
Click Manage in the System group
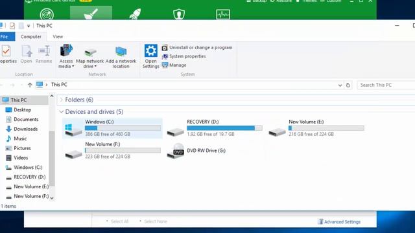pyautogui.click(x=174, y=65)
